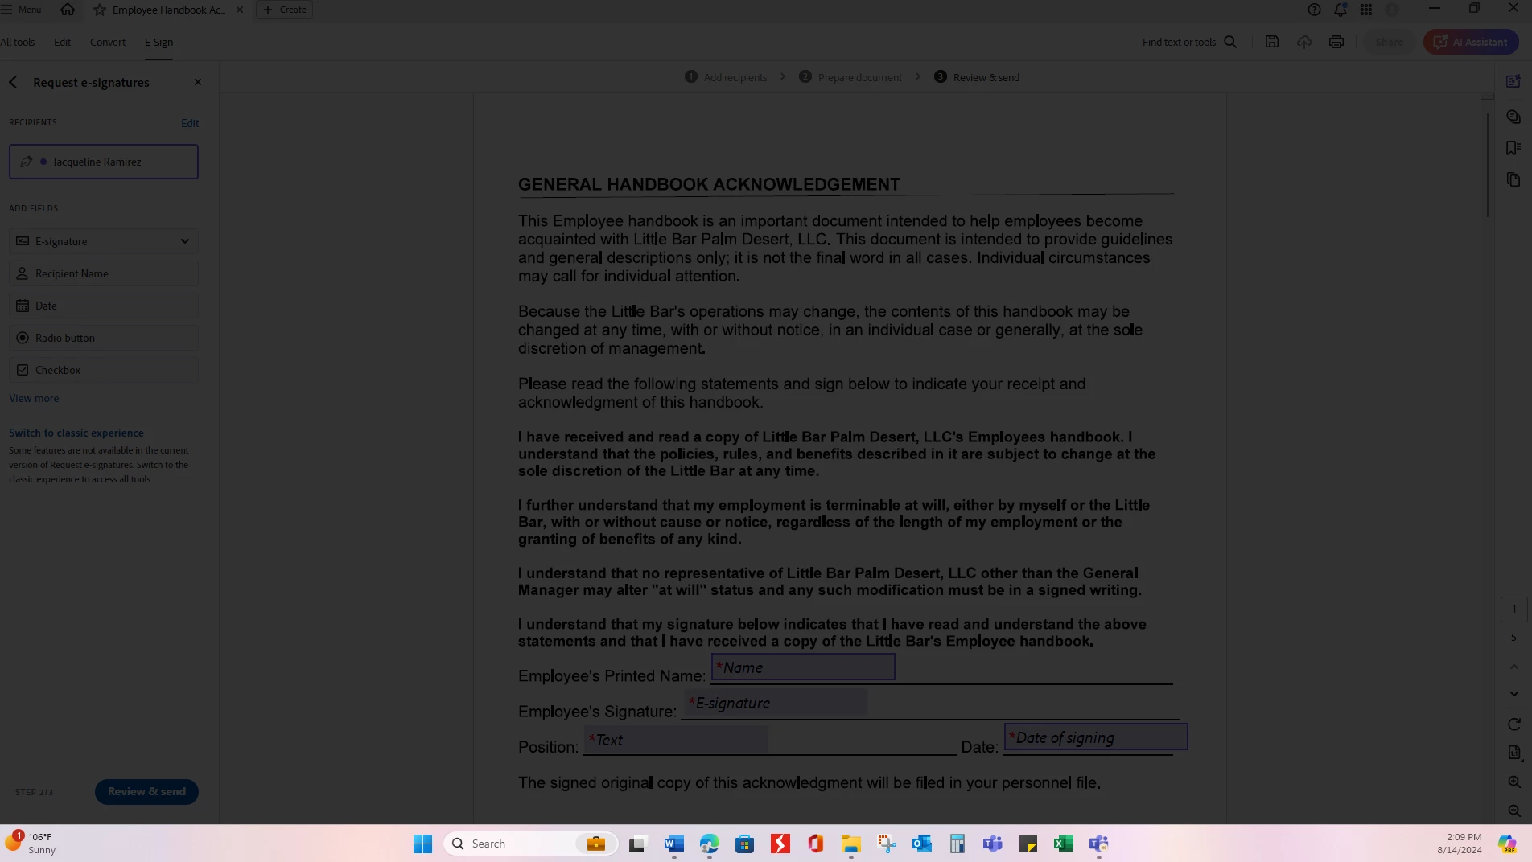Close the Request e-signatures panel
Image resolution: width=1532 pixels, height=862 pixels.
198,82
